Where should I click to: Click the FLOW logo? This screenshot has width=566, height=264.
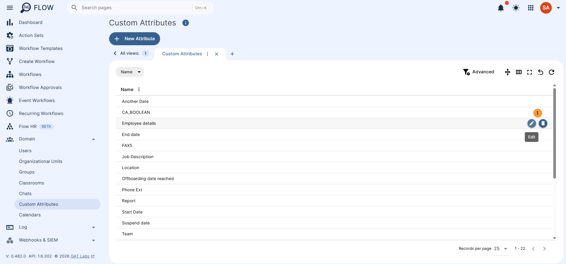(37, 8)
